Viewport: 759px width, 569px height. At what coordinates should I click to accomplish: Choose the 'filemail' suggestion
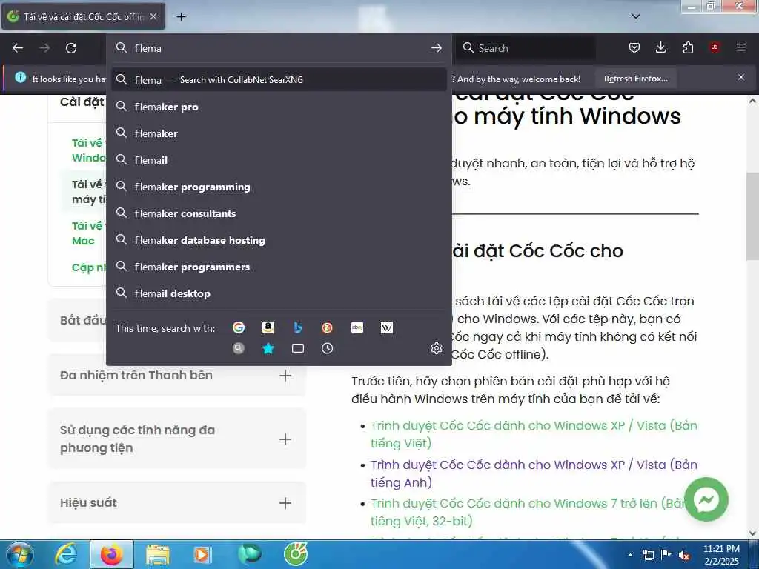279,160
